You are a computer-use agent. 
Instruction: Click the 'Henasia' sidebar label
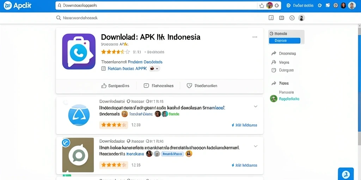pyautogui.click(x=286, y=92)
